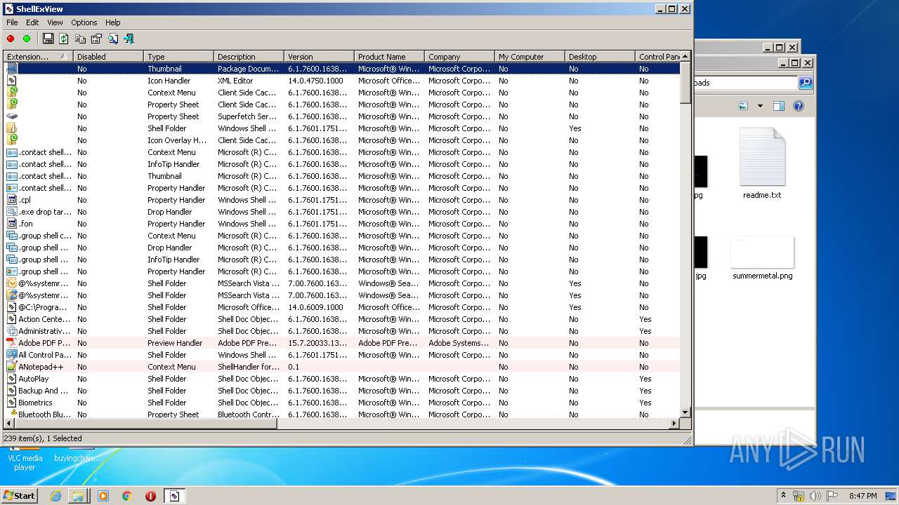The height and width of the screenshot is (505, 899).
Task: Click the horizontal scrollbar thumb in ShellExView
Action: (146, 424)
